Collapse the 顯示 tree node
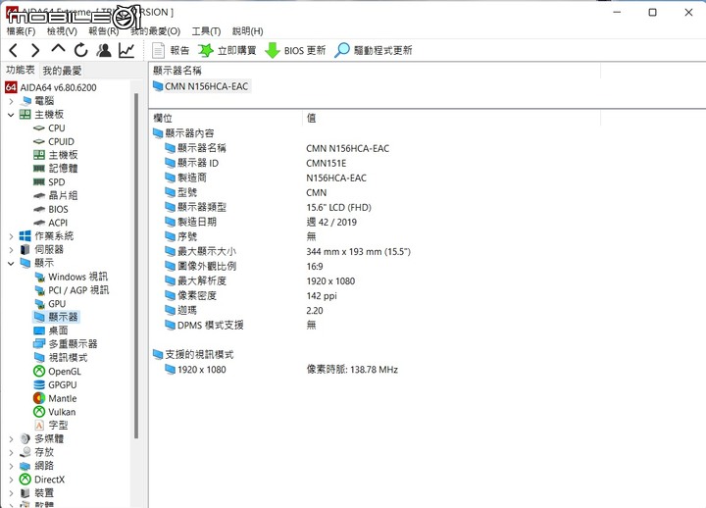This screenshot has height=508, width=706. point(11,263)
